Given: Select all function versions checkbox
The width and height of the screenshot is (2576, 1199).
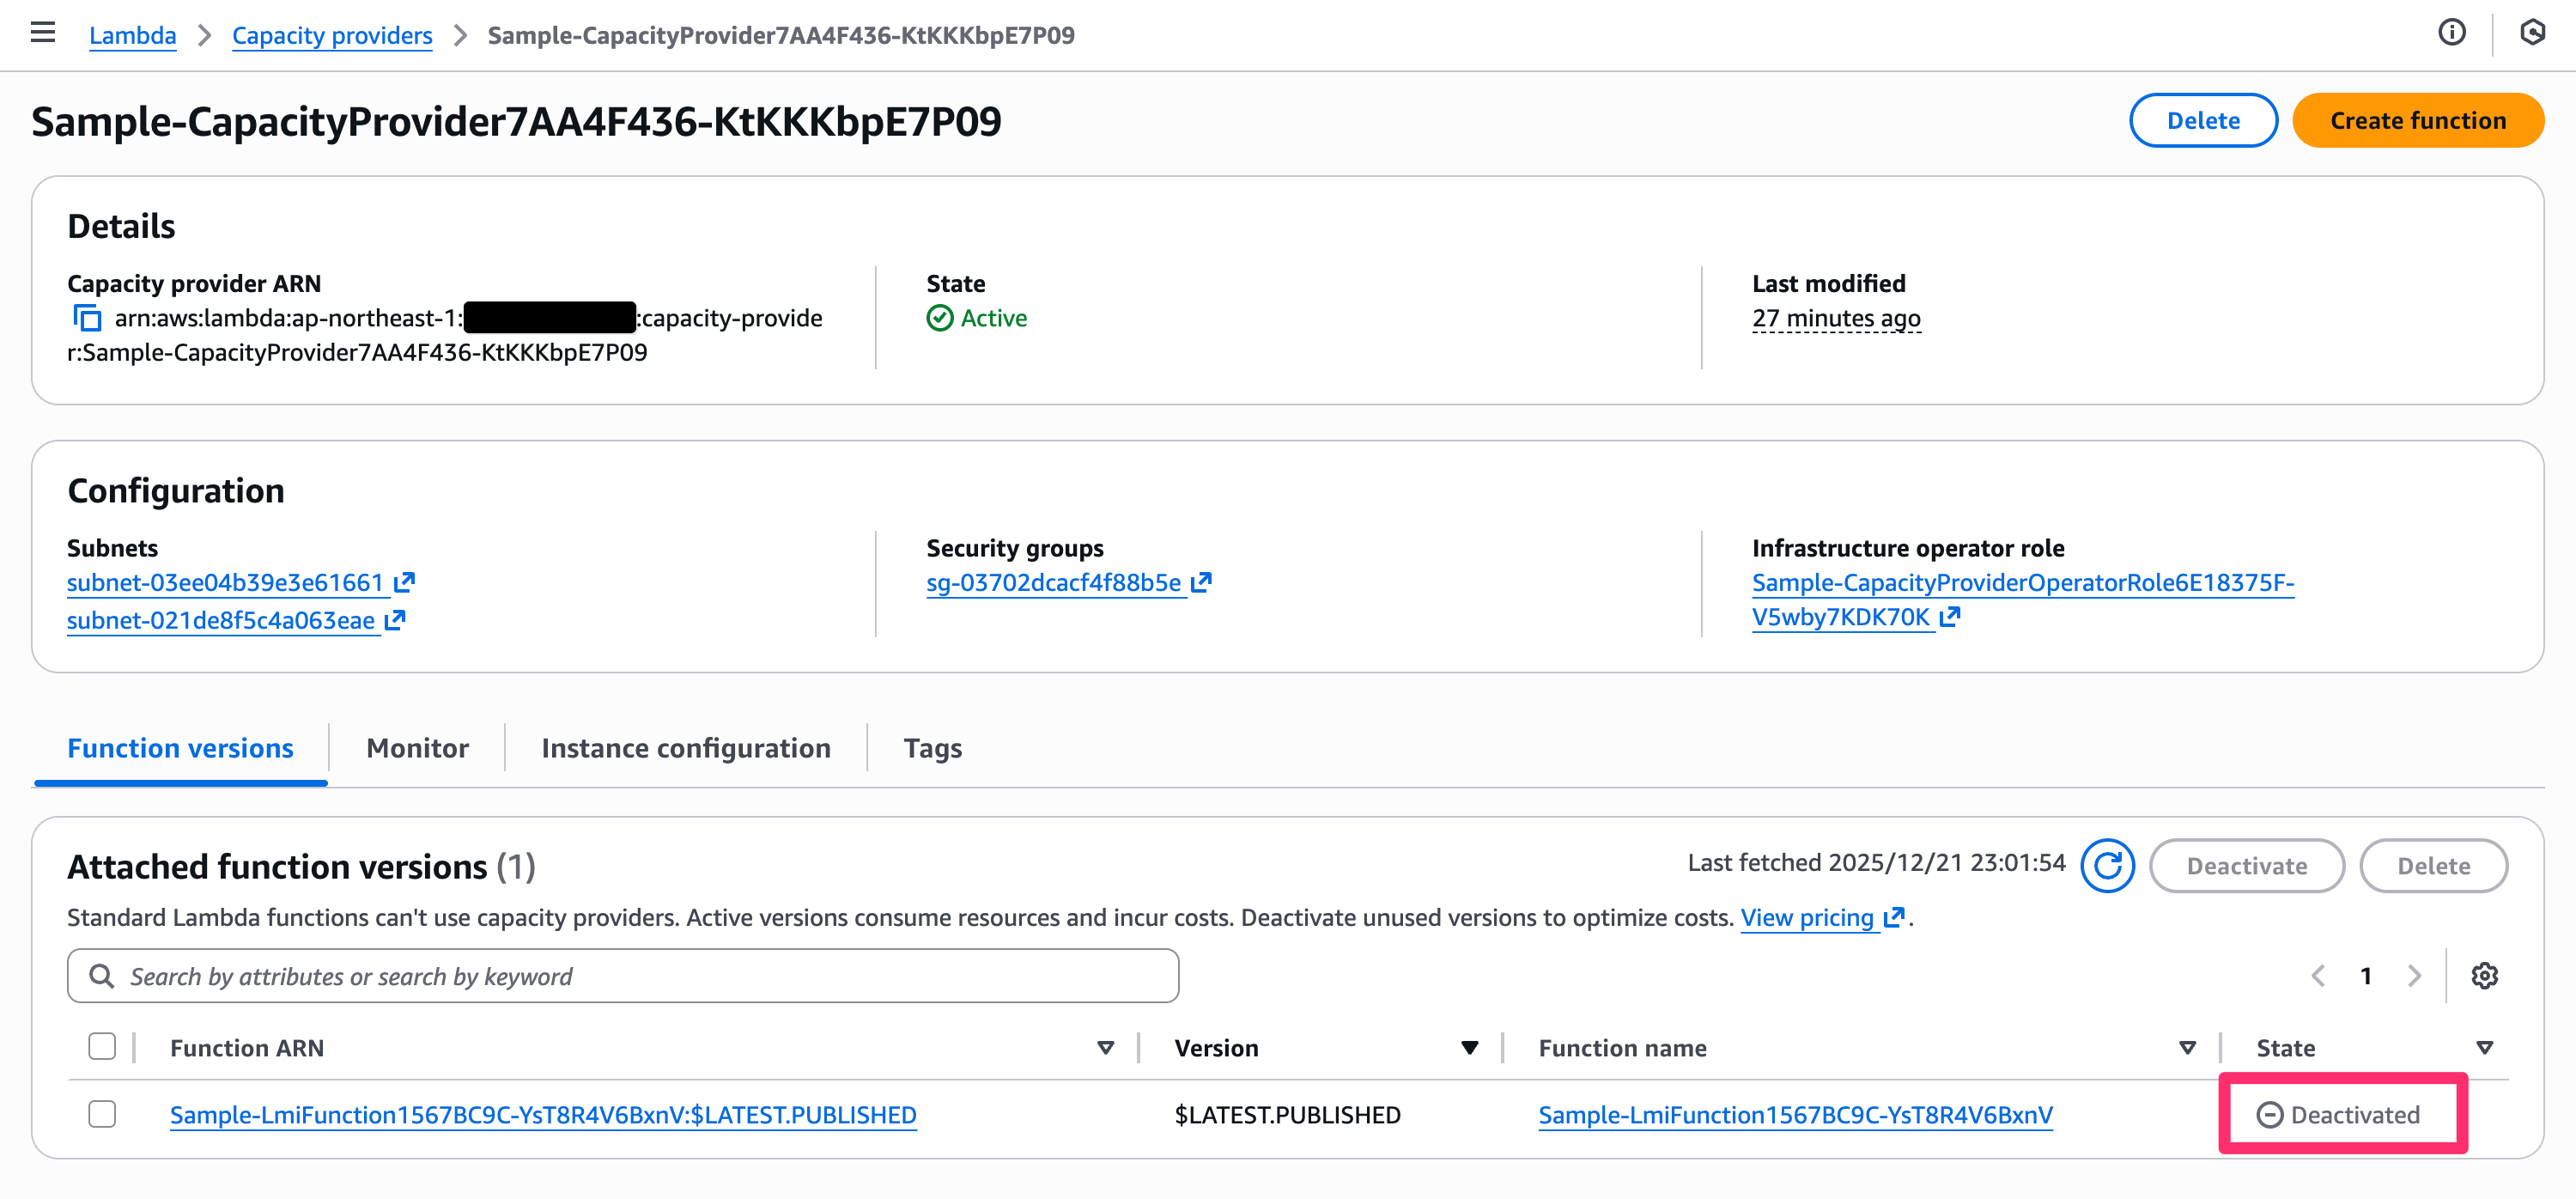Looking at the screenshot, I should [102, 1047].
